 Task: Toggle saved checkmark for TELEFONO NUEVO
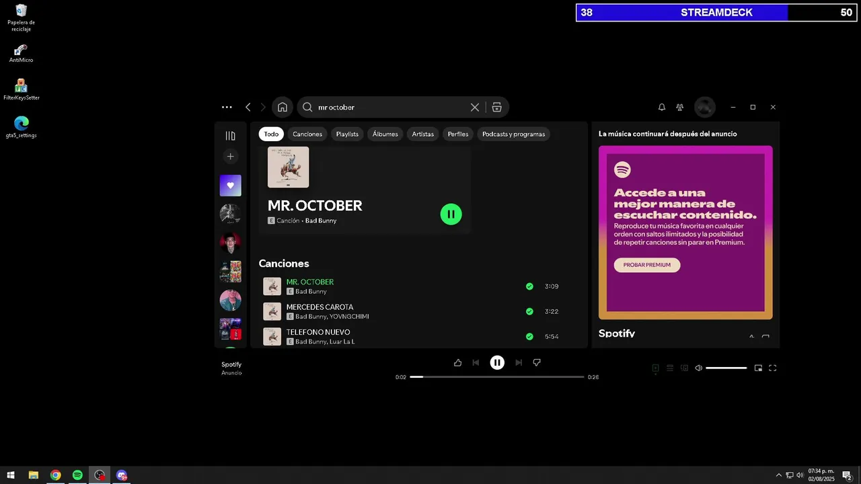point(529,336)
